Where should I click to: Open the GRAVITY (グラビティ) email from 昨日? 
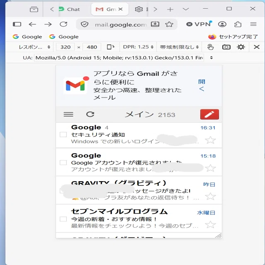click(139, 190)
